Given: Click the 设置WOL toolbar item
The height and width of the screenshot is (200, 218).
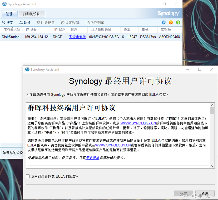Looking at the screenshot, I should pyautogui.click(x=71, y=23).
